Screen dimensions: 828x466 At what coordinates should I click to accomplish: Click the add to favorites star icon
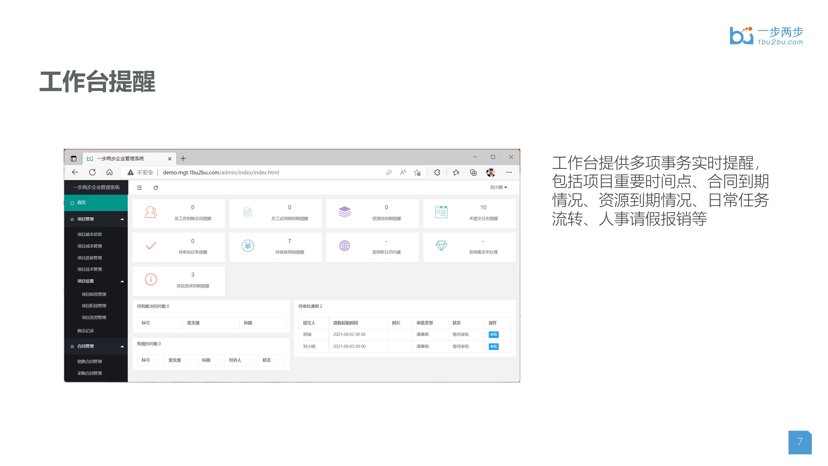[417, 172]
